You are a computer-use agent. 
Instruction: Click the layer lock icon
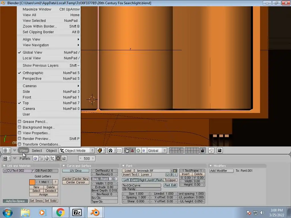(202, 150)
